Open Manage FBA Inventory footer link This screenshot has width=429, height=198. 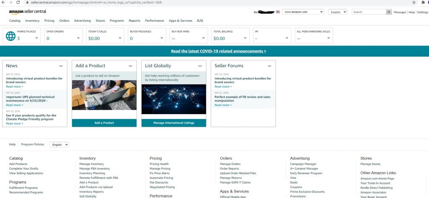[95, 169]
